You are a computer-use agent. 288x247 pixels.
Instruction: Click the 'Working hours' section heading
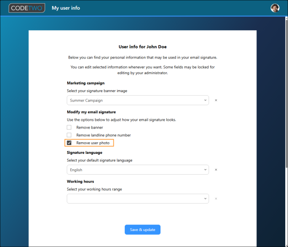tap(80, 182)
